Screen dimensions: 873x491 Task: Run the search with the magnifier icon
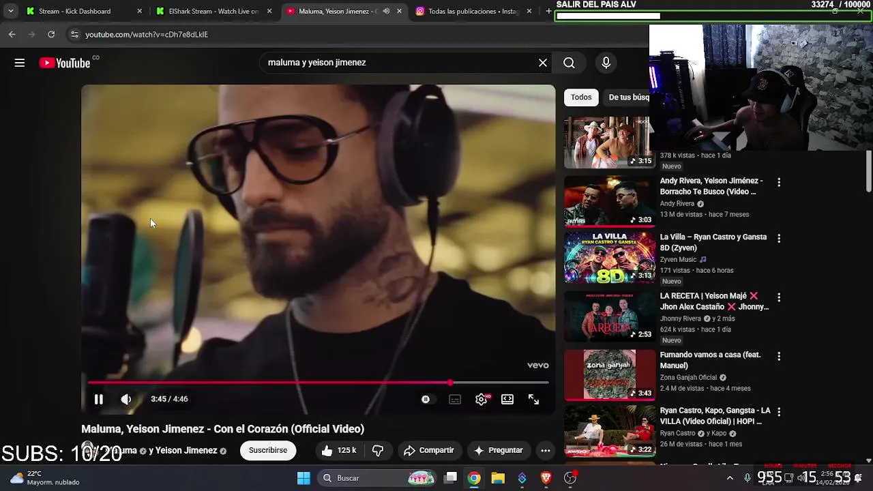click(x=569, y=63)
